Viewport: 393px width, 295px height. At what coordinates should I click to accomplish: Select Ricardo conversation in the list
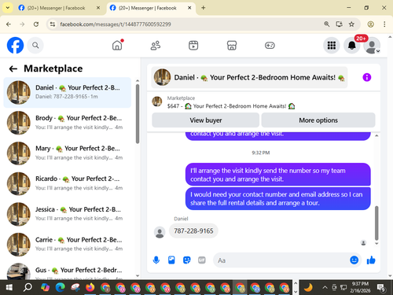pyautogui.click(x=68, y=183)
